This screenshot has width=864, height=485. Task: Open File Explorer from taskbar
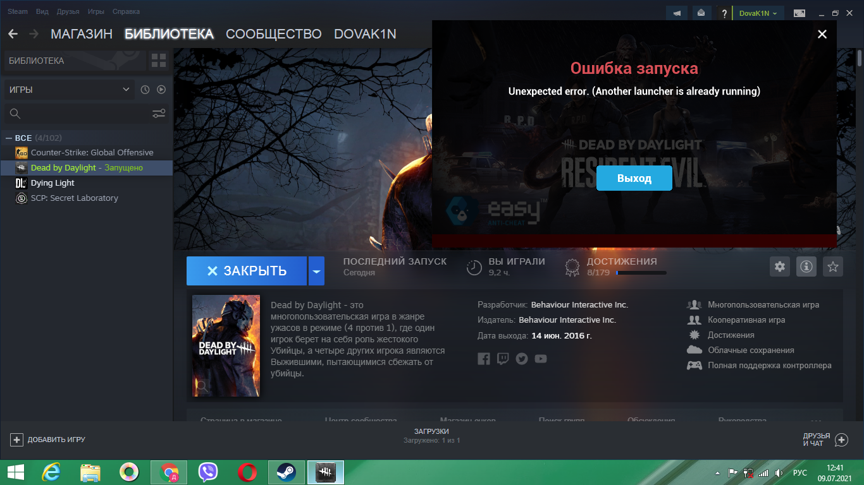[x=90, y=472]
